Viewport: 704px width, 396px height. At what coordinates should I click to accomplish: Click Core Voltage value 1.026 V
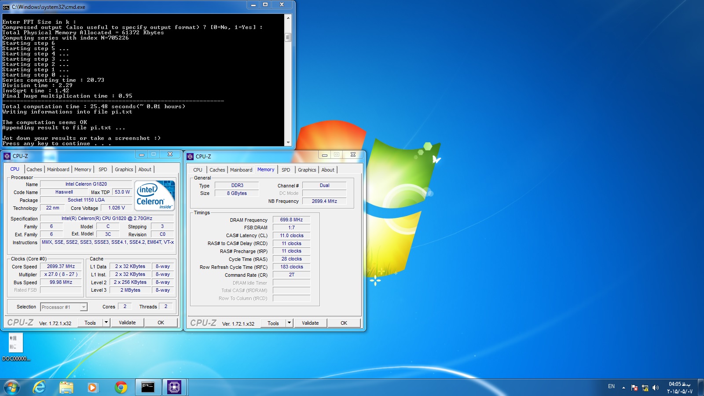(117, 208)
